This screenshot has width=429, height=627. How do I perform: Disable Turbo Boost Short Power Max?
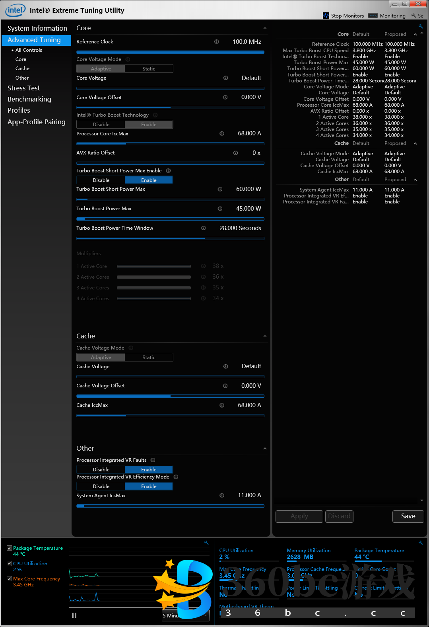click(101, 180)
